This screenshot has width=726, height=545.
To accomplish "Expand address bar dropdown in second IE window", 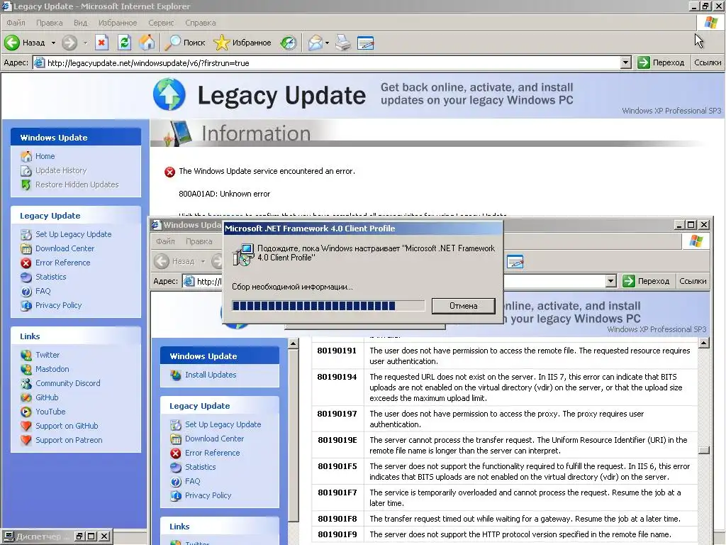I will pyautogui.click(x=610, y=281).
